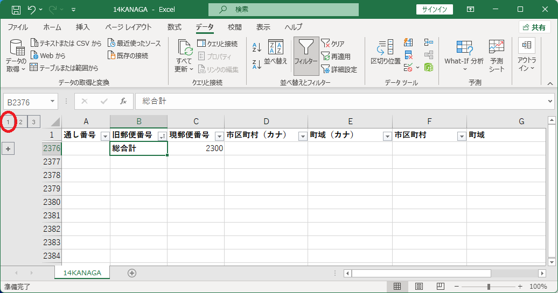Open filter dropdown for 現郵便番号
This screenshot has height=293, width=558.
coord(219,137)
